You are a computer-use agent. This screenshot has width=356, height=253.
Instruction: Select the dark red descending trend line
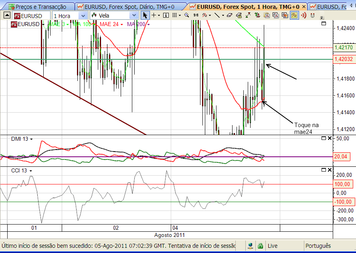coord(73,93)
